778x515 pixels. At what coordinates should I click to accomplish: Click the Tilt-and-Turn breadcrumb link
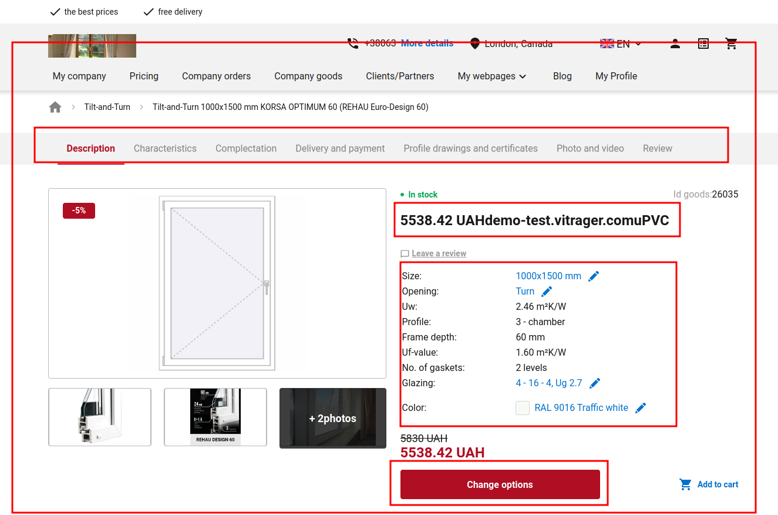pyautogui.click(x=107, y=107)
